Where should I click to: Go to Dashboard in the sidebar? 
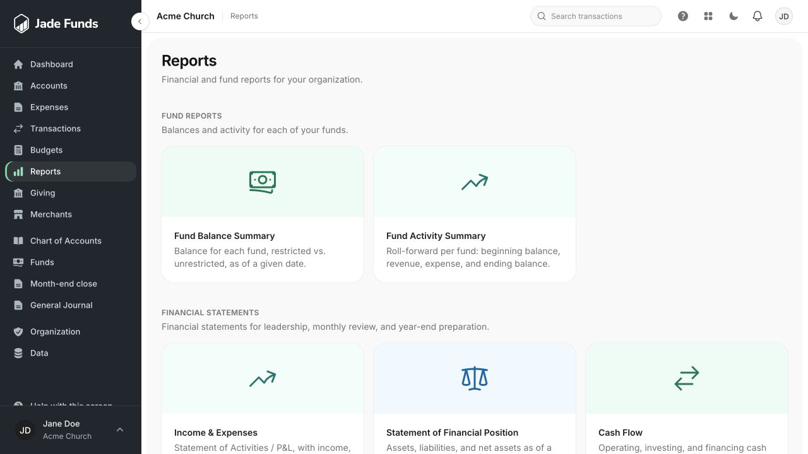click(71, 64)
